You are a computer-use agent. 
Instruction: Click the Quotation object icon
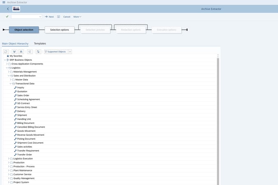point(15,91)
